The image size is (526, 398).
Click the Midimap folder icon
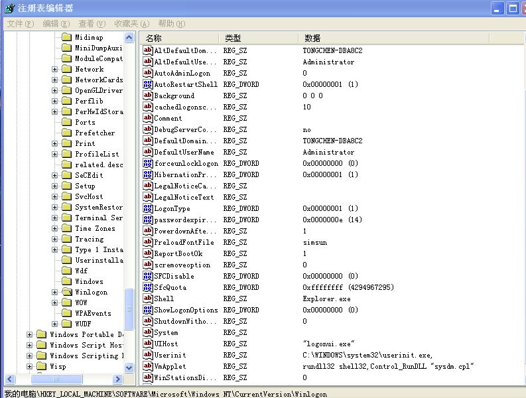[67, 37]
